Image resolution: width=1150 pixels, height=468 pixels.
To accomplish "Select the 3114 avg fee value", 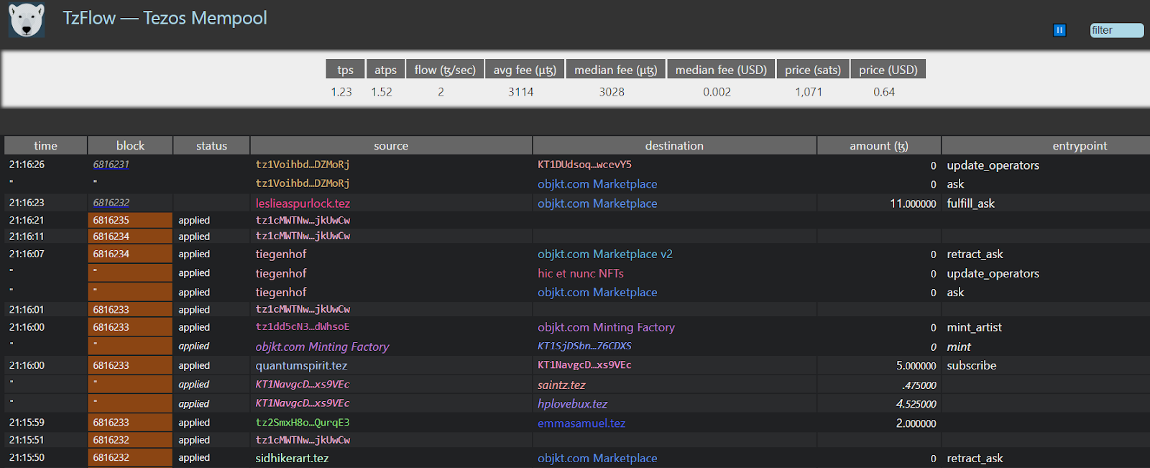I will (521, 92).
